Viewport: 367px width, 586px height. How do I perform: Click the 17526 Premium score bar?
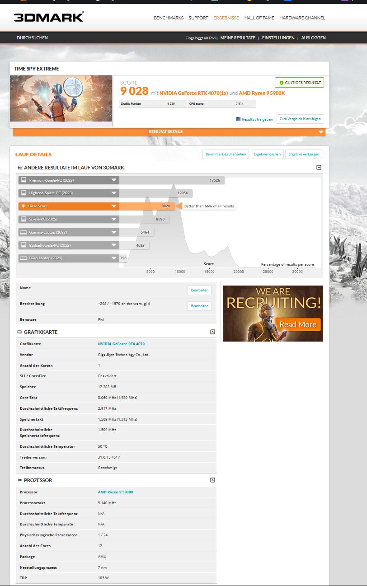click(x=172, y=180)
